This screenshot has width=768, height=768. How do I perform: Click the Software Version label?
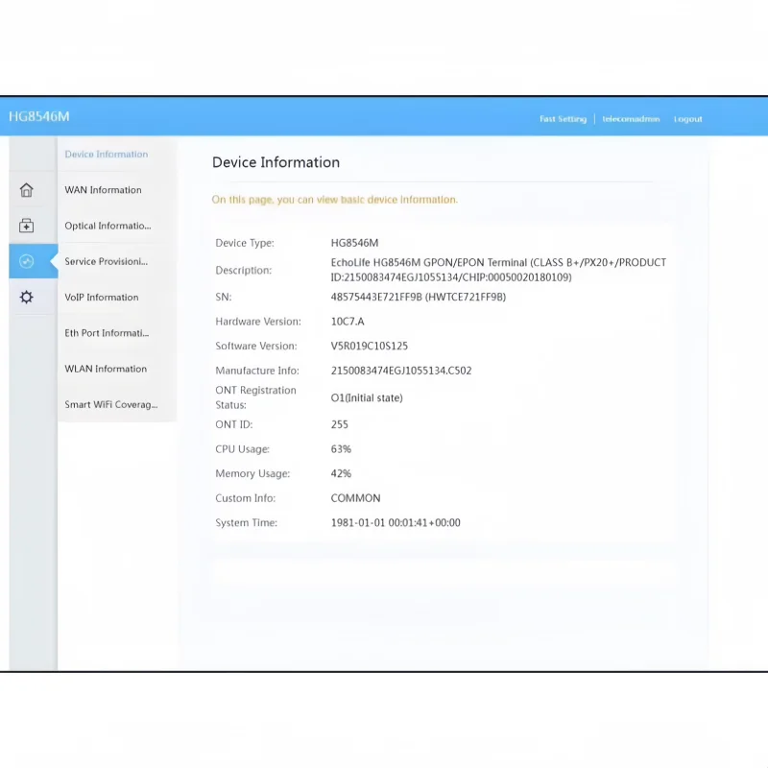(256, 346)
